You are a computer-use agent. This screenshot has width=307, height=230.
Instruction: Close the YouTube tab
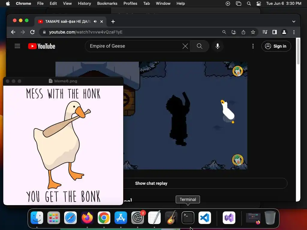tap(102, 22)
